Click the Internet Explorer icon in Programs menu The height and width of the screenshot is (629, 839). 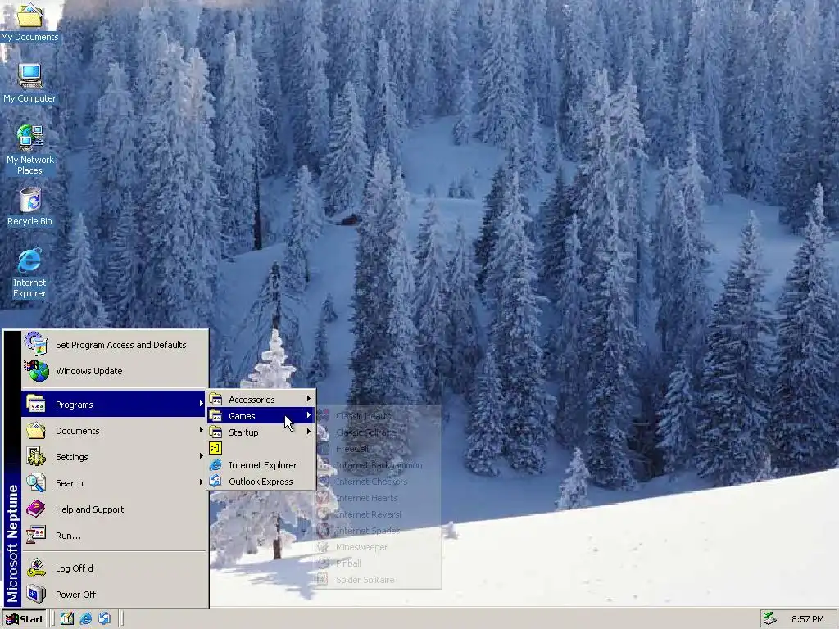coord(215,465)
